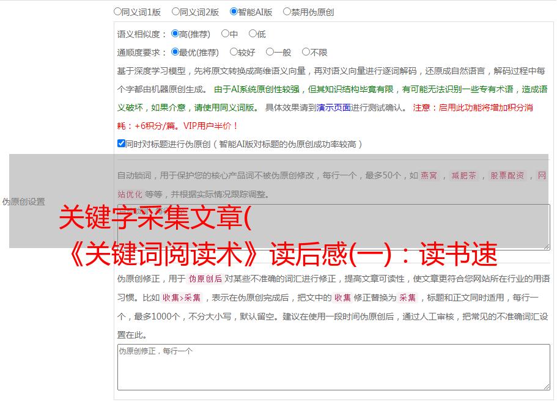Click the 语义相似度 label
The height and width of the screenshot is (402, 557).
(x=141, y=34)
